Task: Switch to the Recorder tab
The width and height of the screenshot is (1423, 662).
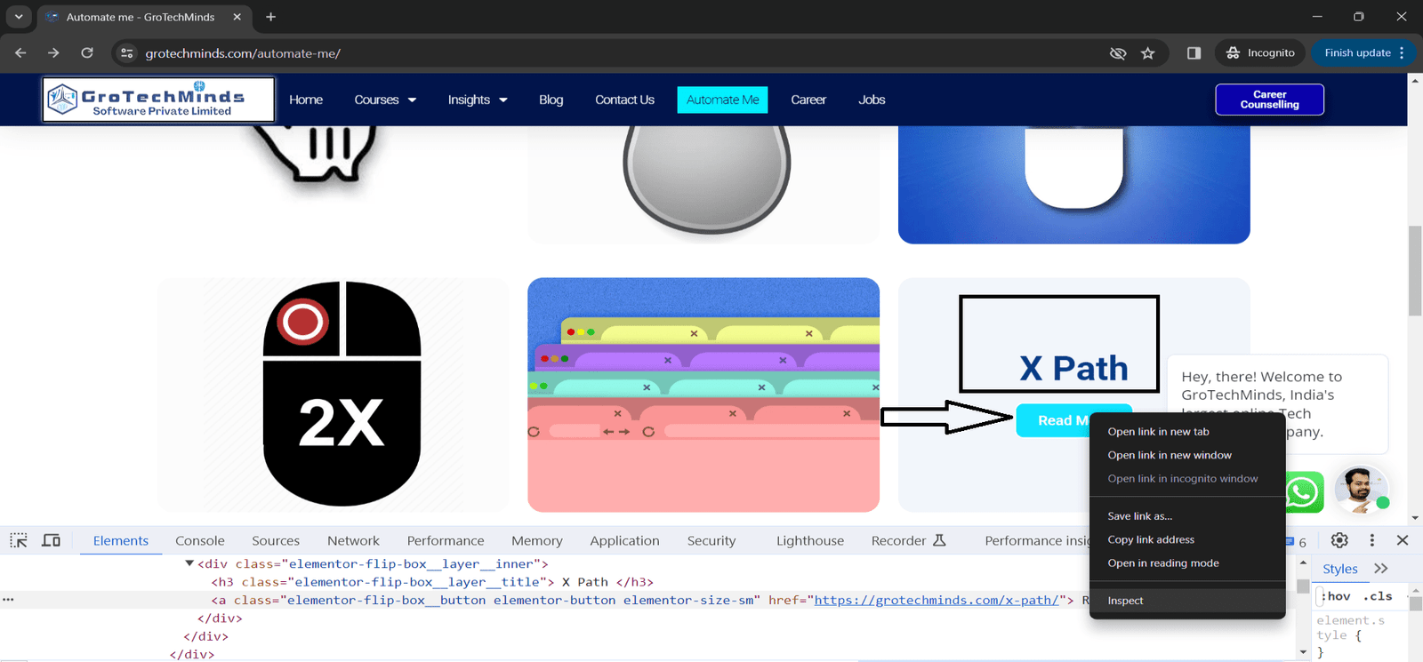Action: coord(908,540)
